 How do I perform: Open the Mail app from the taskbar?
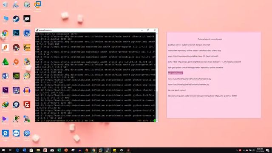[x=52, y=150]
